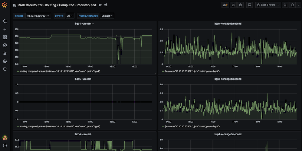The image size is (302, 151).
Task: Save the dashboard with the save icon
Action: 233,5
